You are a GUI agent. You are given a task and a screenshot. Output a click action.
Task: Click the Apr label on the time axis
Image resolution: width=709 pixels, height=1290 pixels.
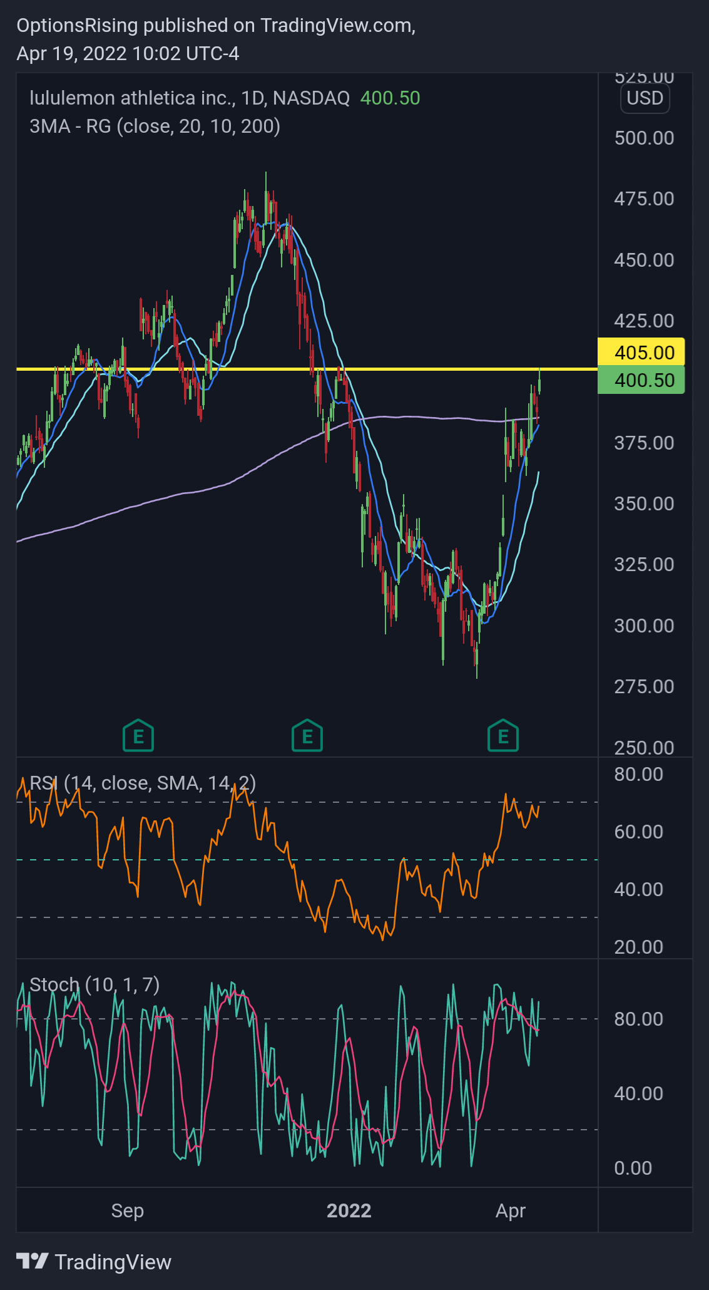point(511,1210)
